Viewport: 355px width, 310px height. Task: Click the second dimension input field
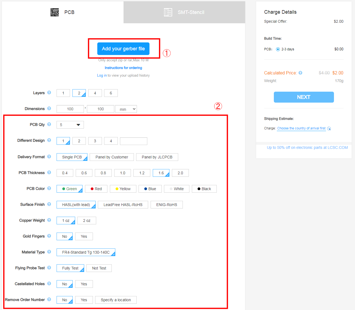(x=101, y=109)
